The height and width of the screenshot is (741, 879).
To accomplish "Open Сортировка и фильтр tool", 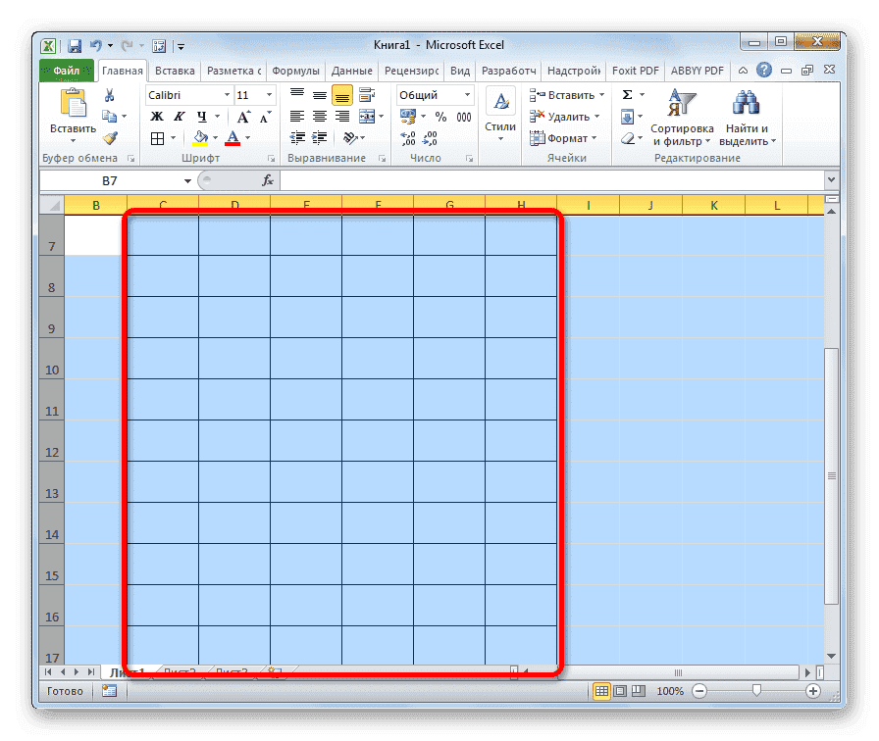I will click(684, 118).
